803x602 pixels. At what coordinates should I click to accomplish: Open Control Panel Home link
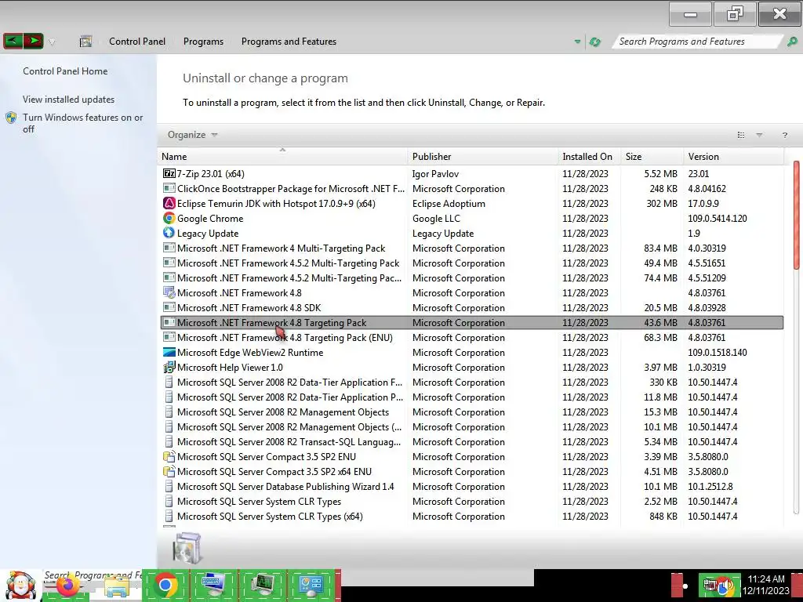tap(65, 71)
